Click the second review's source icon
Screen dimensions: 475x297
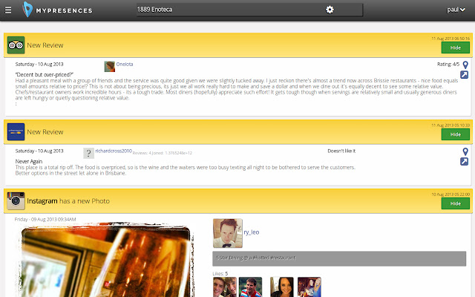coord(16,131)
